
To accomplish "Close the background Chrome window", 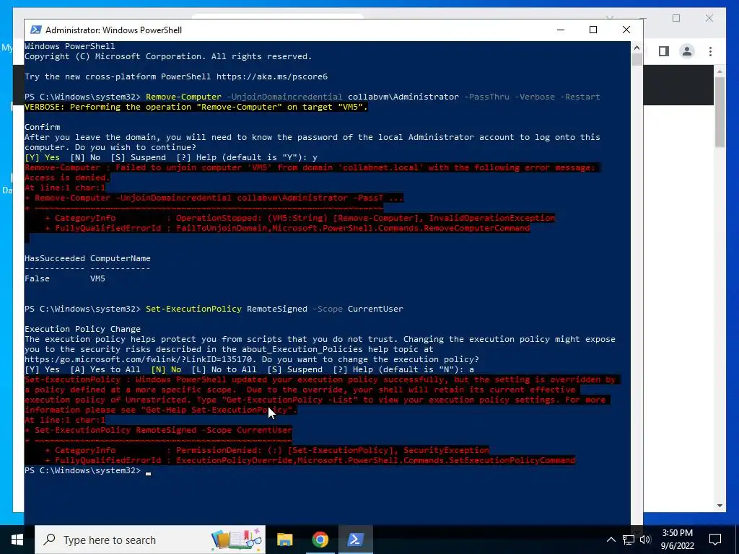I will tap(709, 18).
